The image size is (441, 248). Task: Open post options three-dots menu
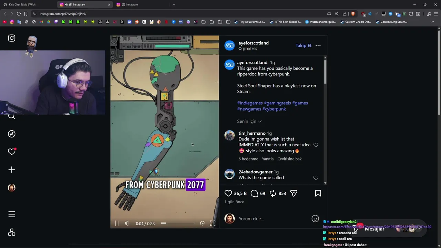click(x=318, y=45)
